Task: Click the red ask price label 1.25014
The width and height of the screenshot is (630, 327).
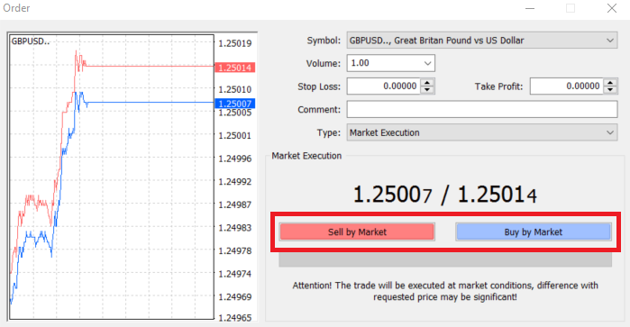Action: 235,68
